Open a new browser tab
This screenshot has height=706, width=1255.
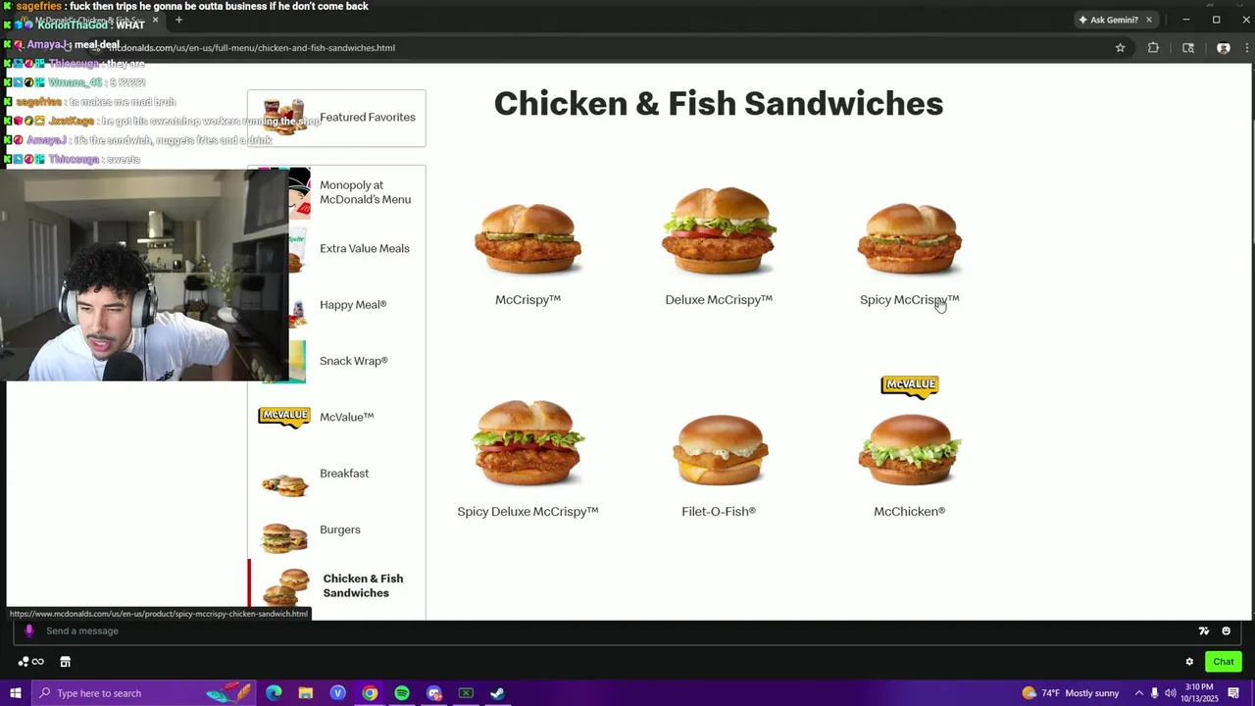(x=178, y=20)
